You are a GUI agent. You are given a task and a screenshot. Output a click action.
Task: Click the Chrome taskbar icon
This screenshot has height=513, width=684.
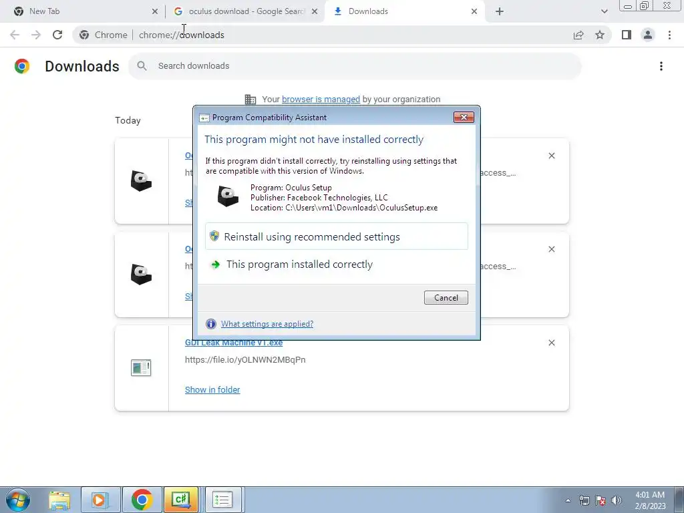point(142,500)
